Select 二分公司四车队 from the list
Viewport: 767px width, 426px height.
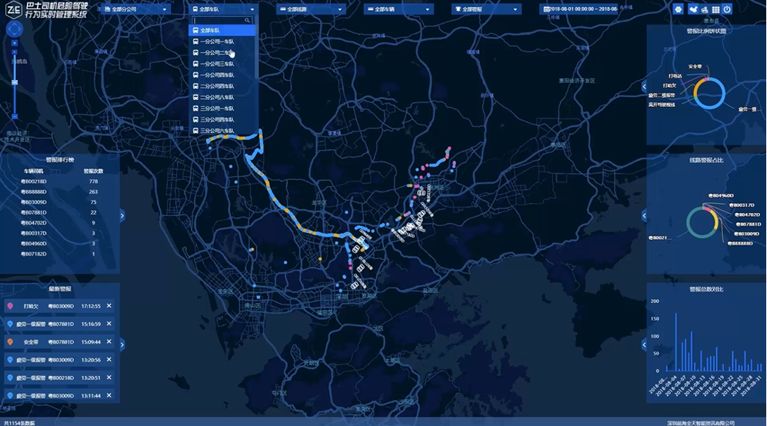coord(222,86)
